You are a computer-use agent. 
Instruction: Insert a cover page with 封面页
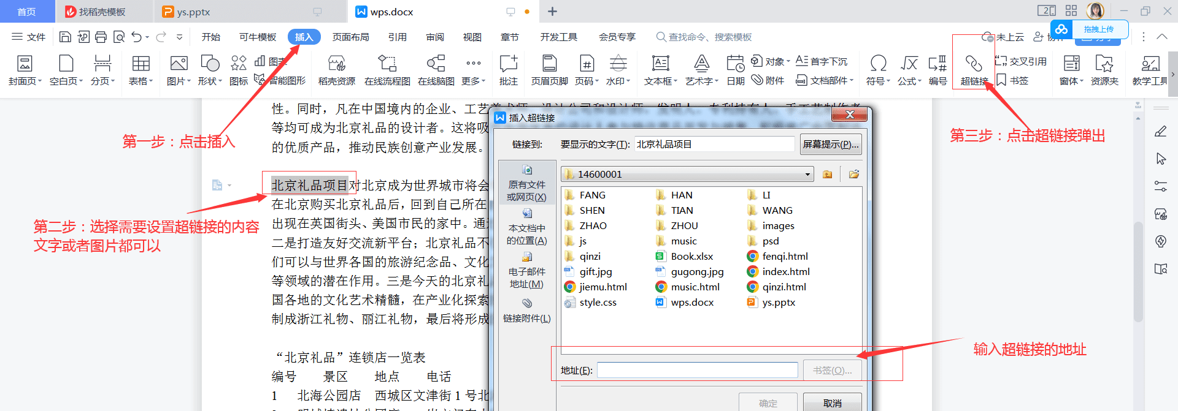coord(25,70)
